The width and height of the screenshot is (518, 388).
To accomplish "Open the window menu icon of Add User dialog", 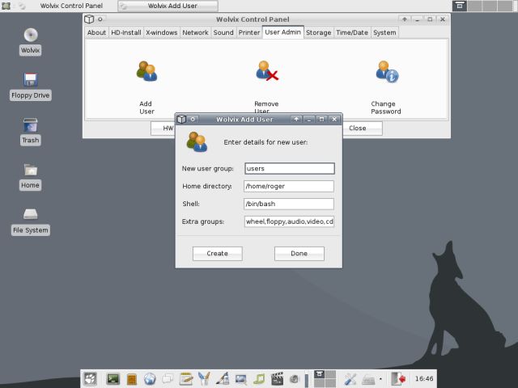I will (181, 119).
